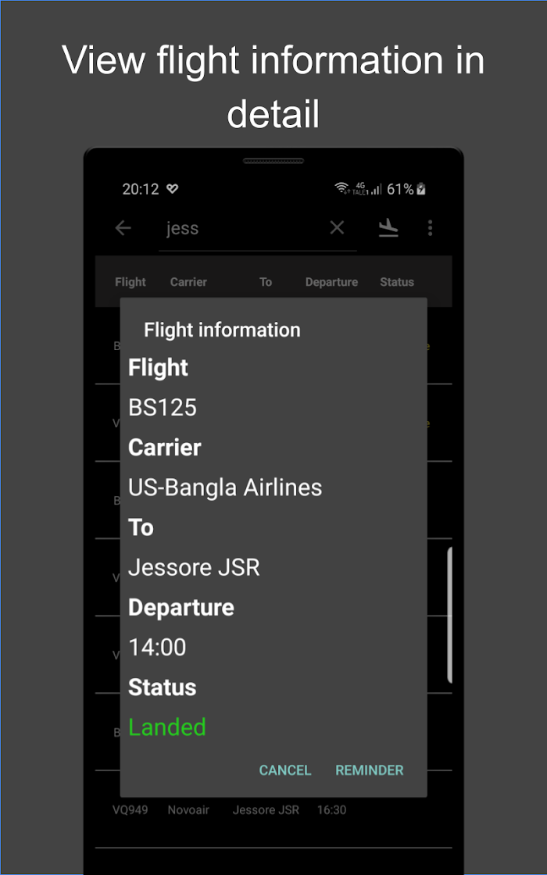Screen dimensions: 547x875
Task: Select the Flight column header
Action: coord(130,282)
